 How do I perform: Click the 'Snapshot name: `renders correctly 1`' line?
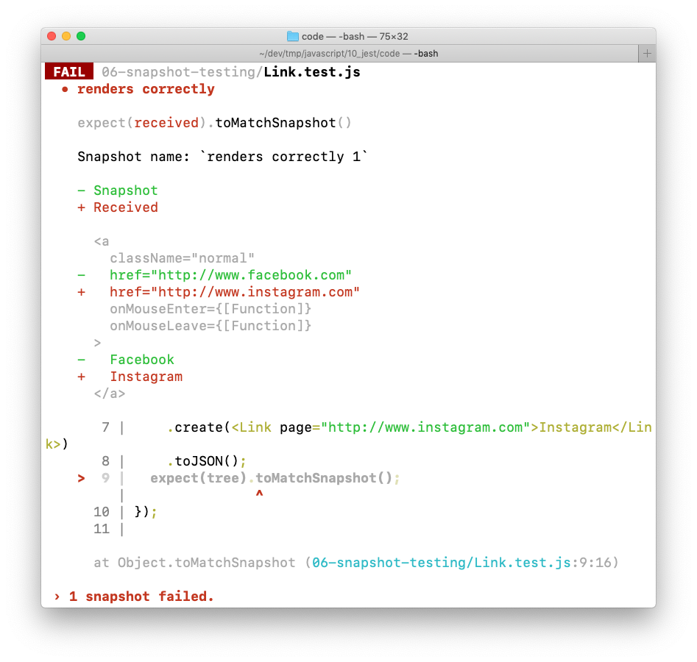223,157
